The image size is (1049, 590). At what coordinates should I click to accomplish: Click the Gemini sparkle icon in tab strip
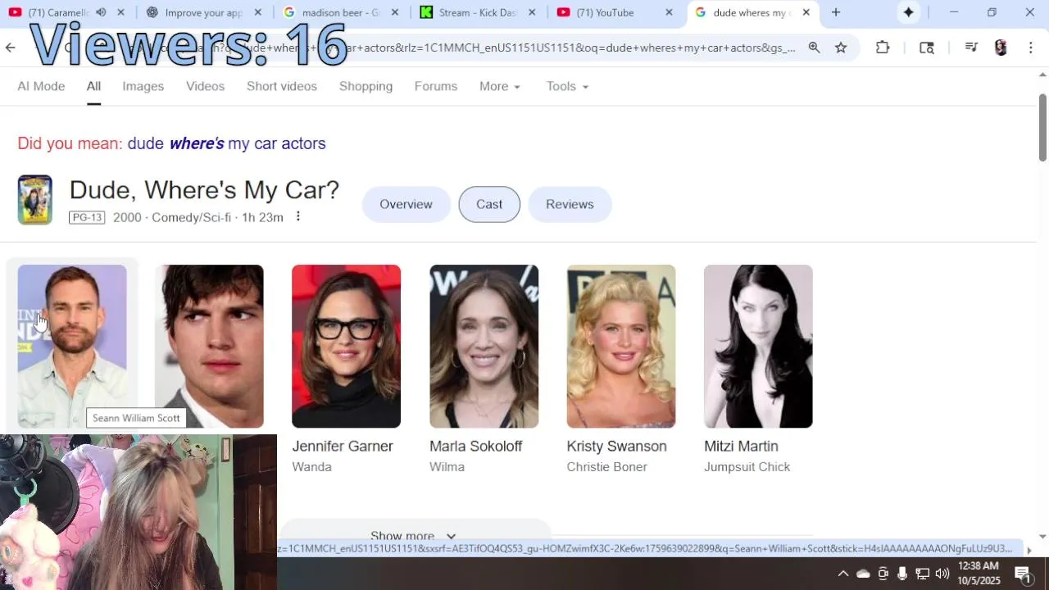point(908,12)
